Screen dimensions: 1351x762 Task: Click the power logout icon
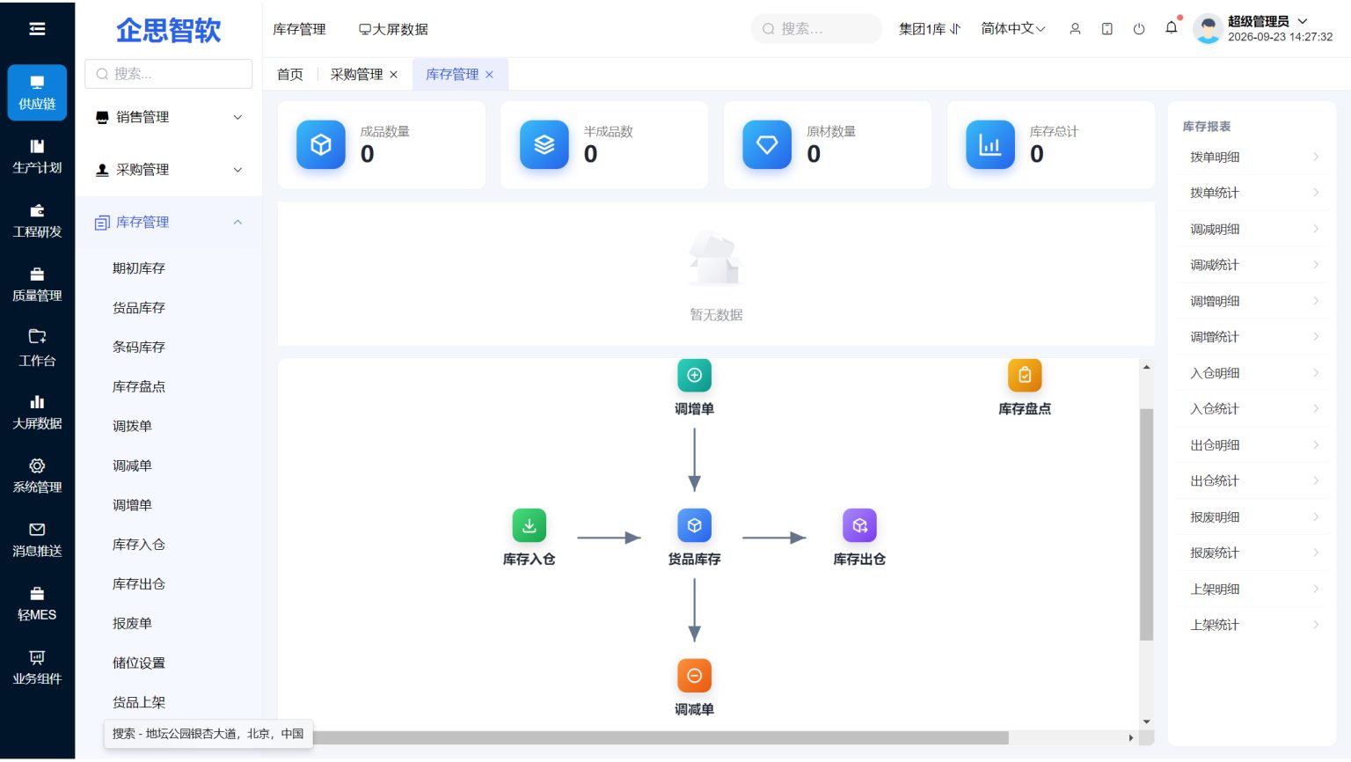(1139, 29)
